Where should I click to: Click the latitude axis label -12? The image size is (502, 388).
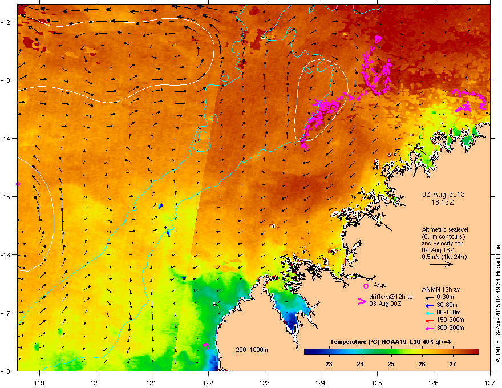(x=6, y=22)
